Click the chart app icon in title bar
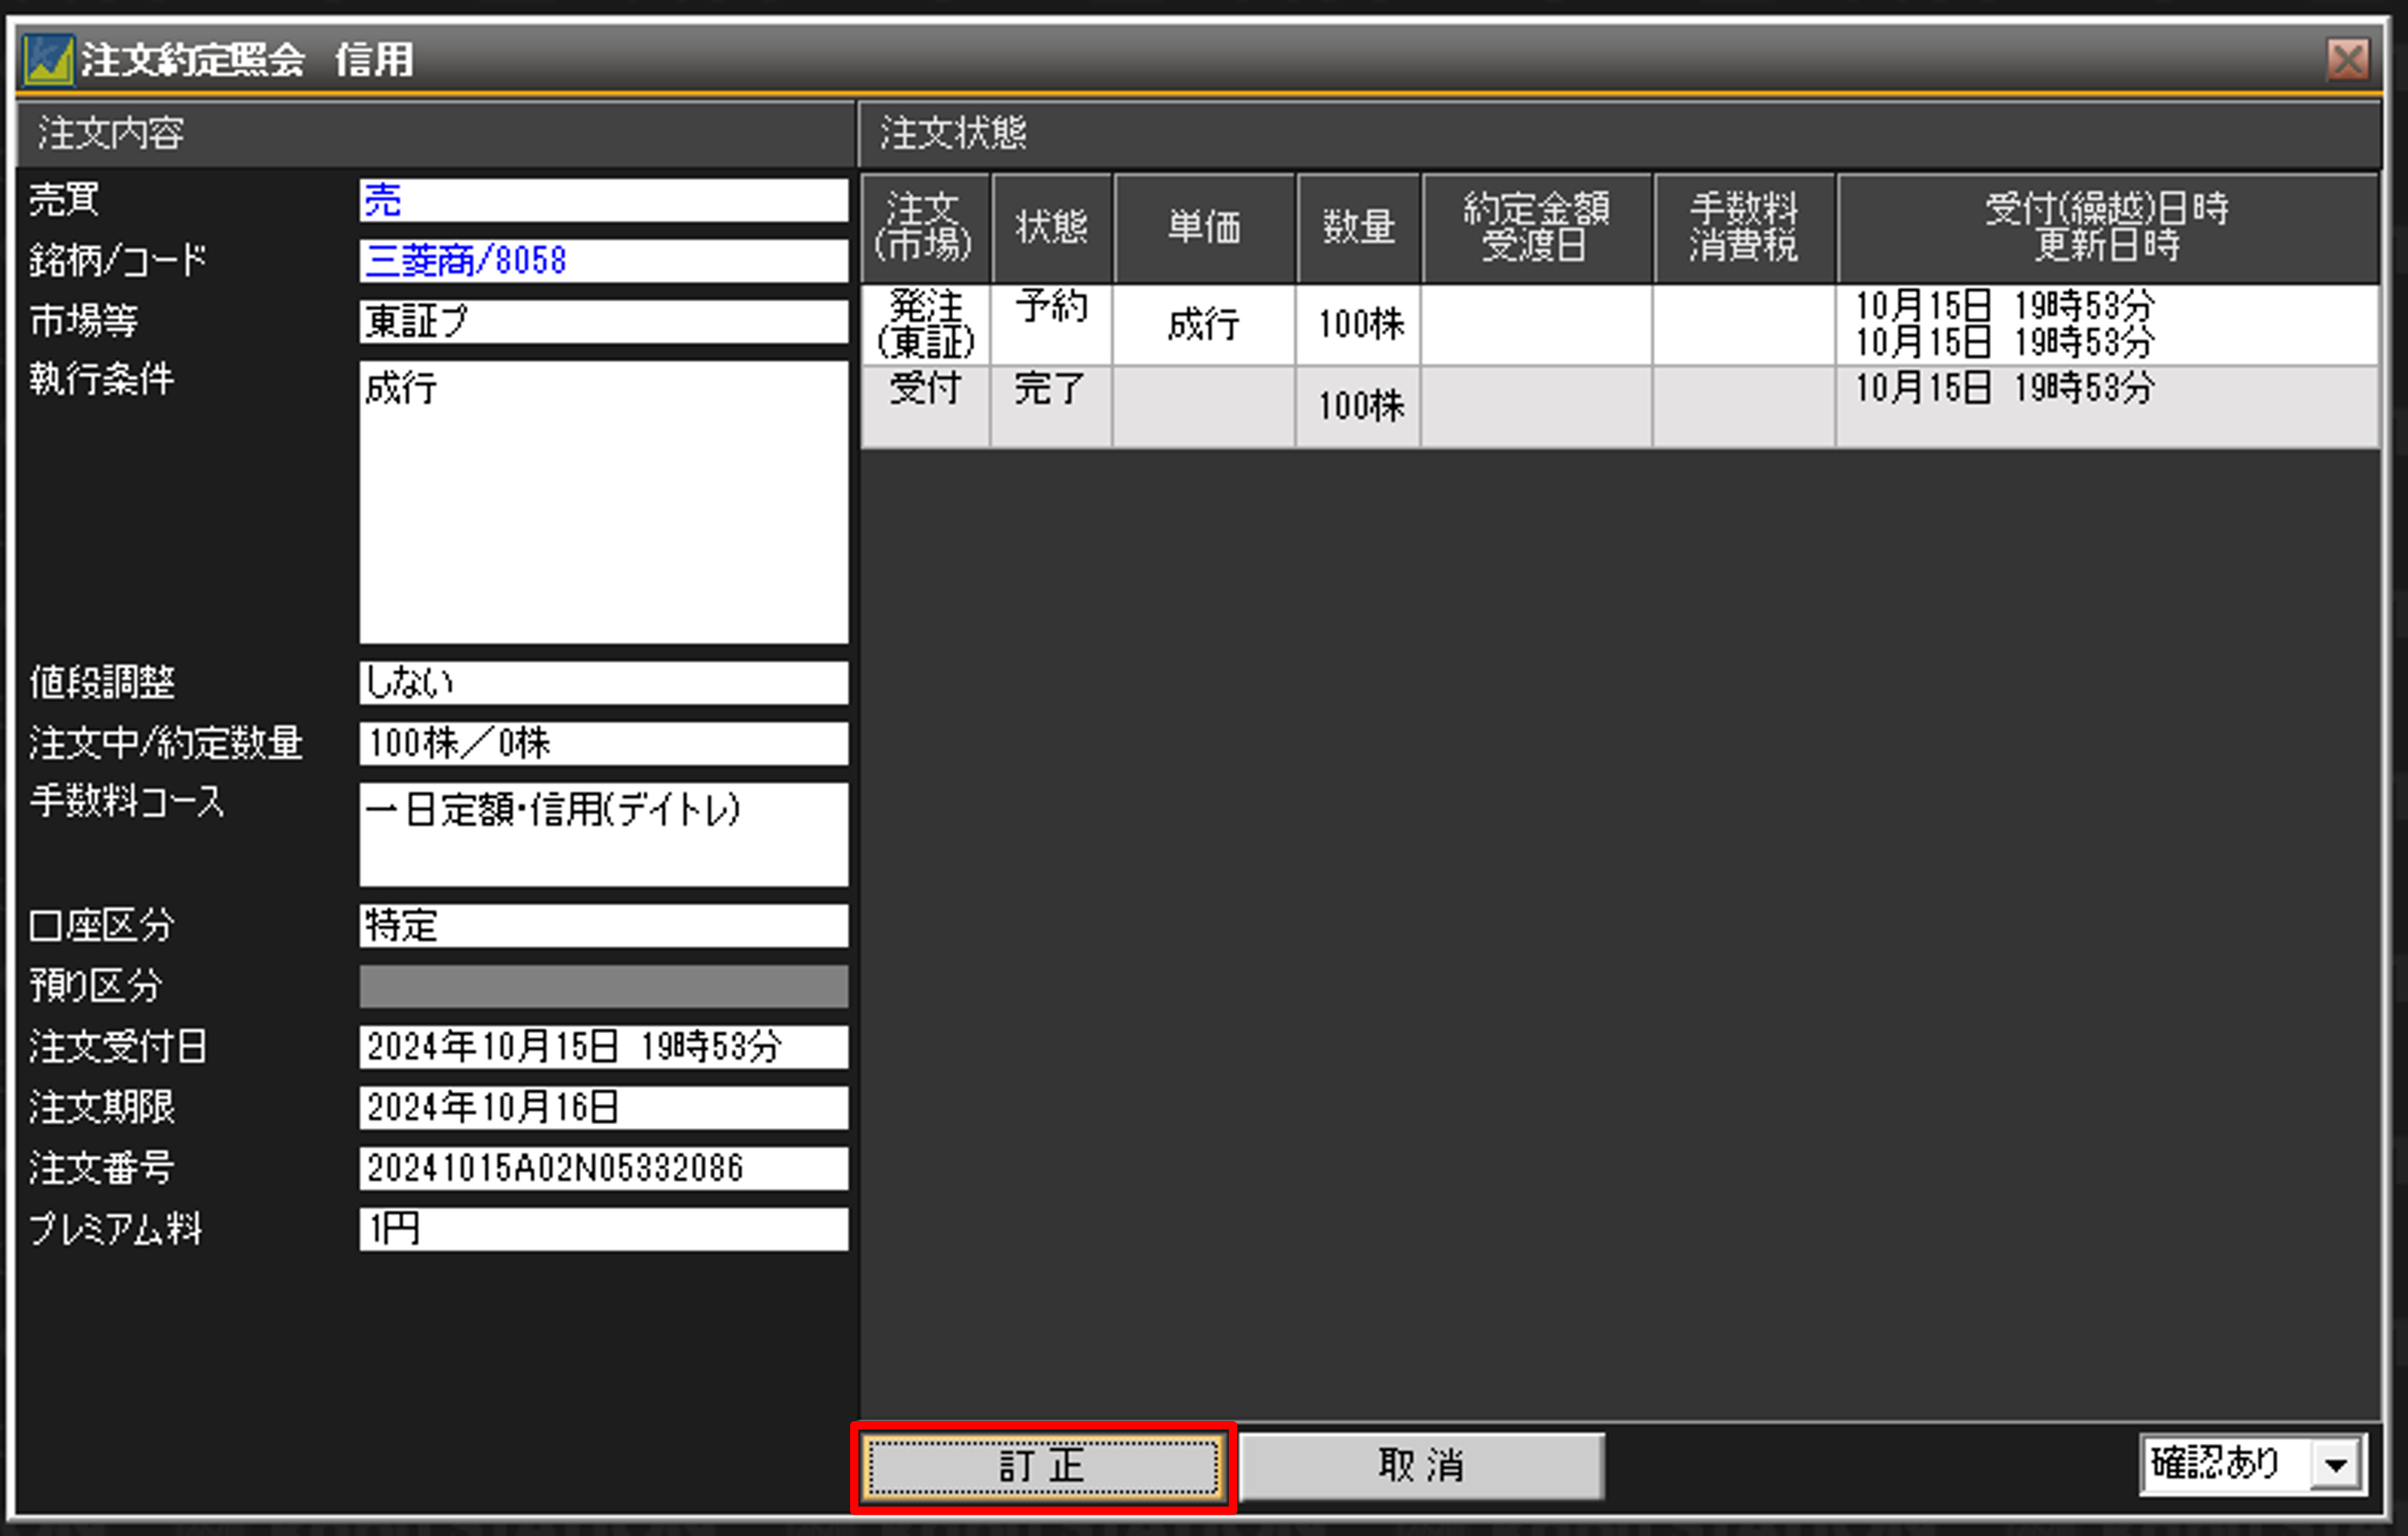The width and height of the screenshot is (2408, 1536). [x=48, y=60]
